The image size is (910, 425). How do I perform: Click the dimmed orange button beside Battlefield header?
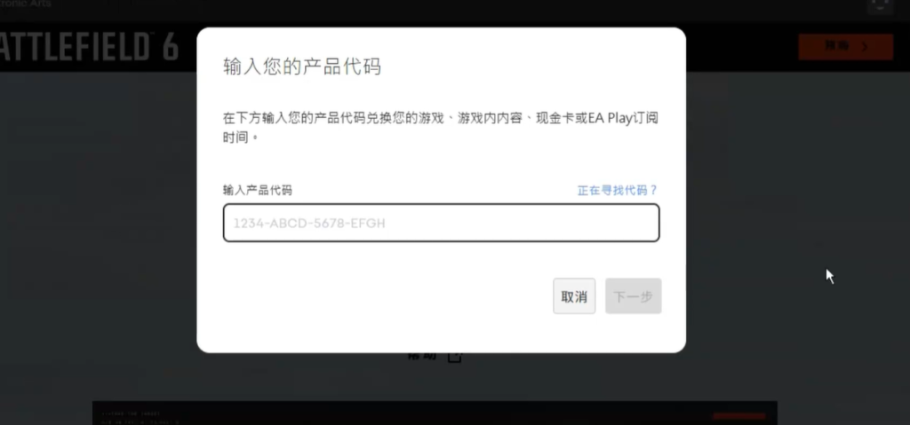pos(846,47)
